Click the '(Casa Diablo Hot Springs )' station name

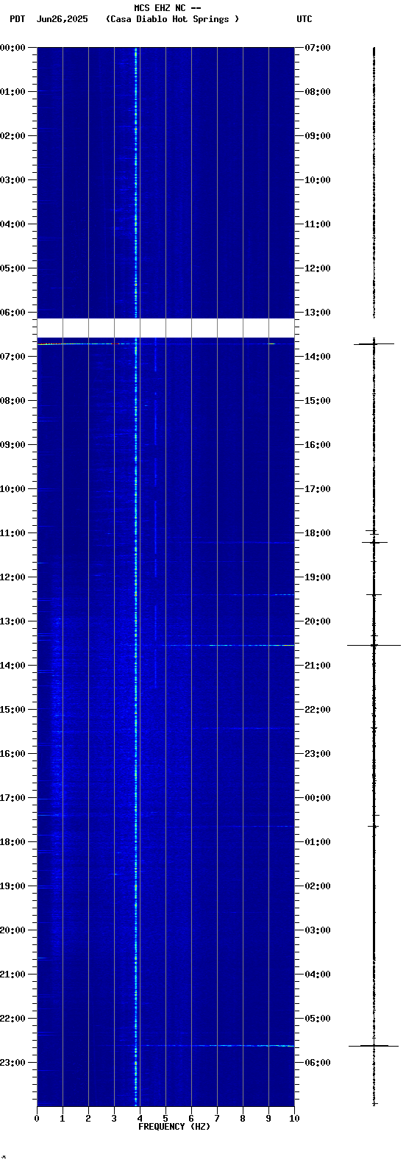(x=173, y=19)
